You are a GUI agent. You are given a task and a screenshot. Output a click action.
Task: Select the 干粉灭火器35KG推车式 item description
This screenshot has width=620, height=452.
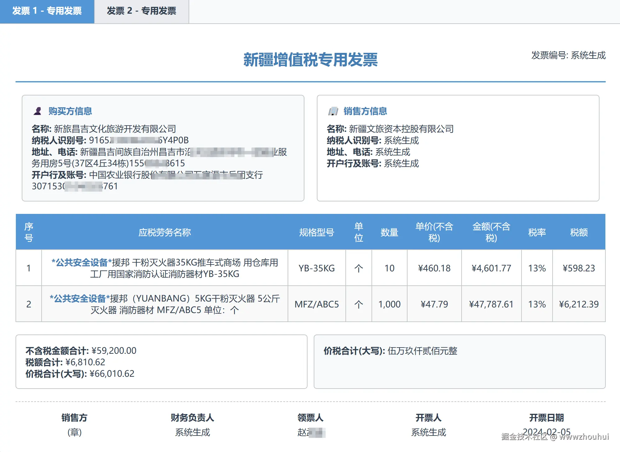tap(165, 268)
